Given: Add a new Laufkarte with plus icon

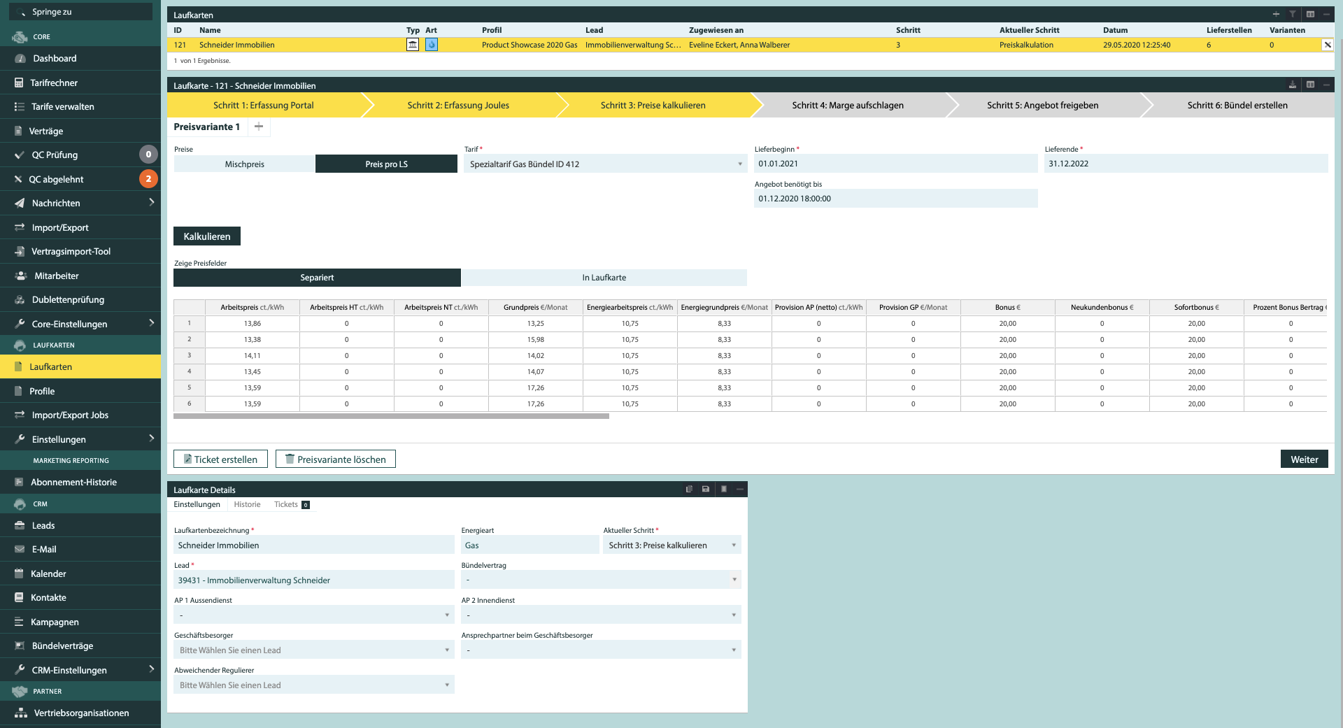Looking at the screenshot, I should (x=1276, y=14).
